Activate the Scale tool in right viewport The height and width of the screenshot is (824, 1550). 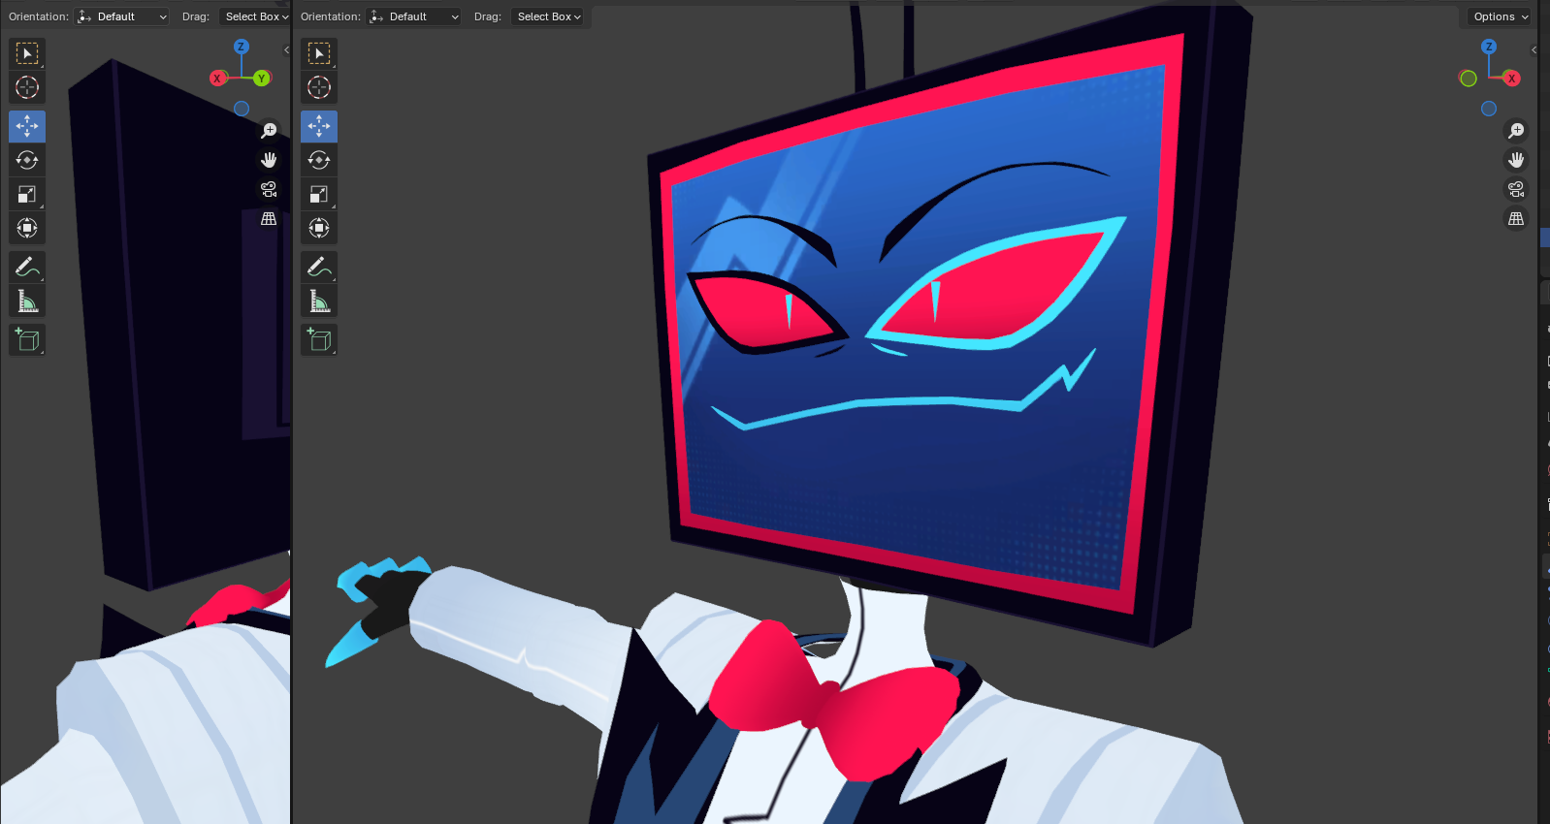[x=319, y=194]
